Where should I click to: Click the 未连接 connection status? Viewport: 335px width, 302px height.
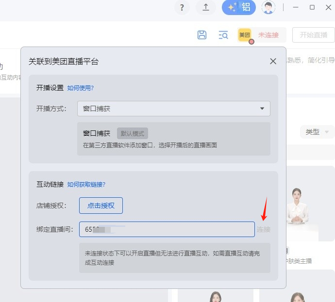[268, 35]
